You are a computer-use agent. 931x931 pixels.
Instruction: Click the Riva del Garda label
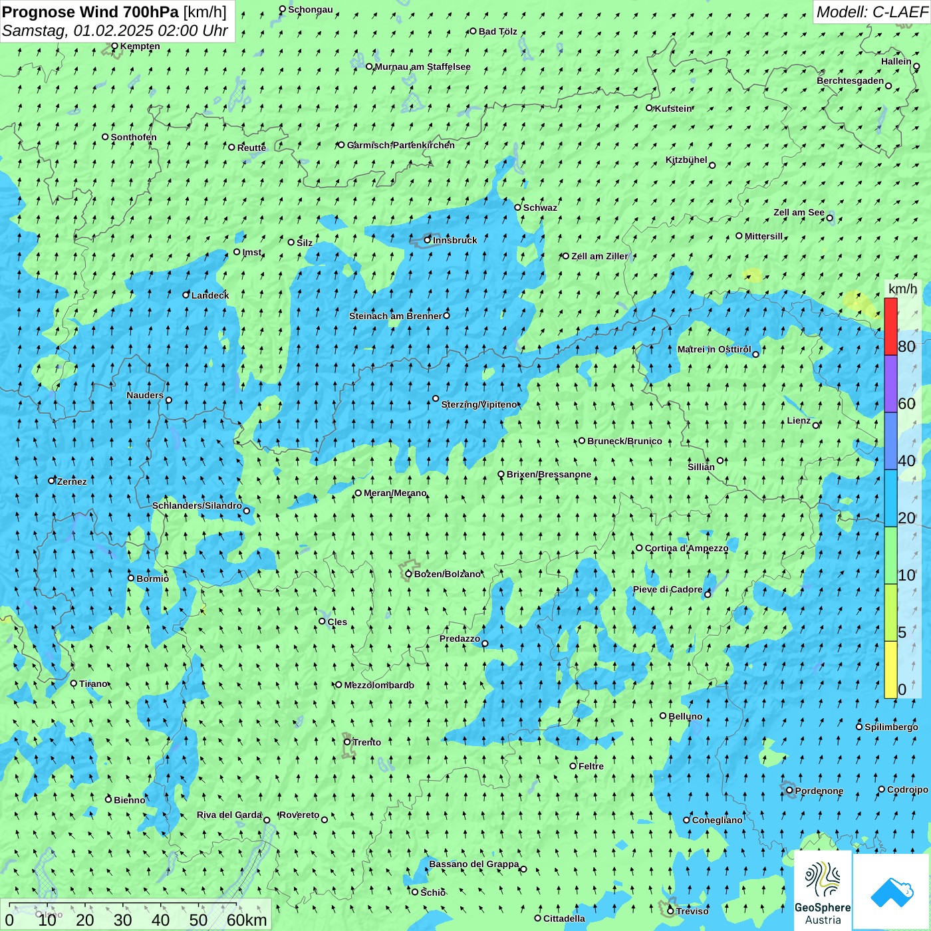click(x=229, y=815)
